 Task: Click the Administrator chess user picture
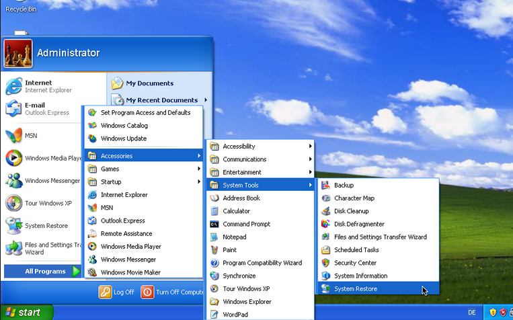coord(18,53)
